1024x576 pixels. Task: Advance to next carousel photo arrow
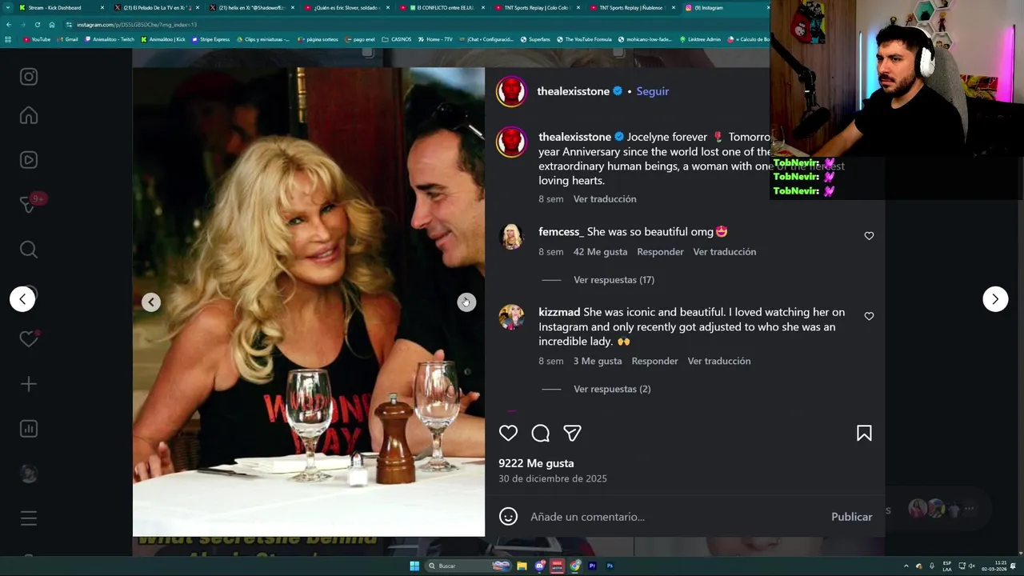(466, 302)
